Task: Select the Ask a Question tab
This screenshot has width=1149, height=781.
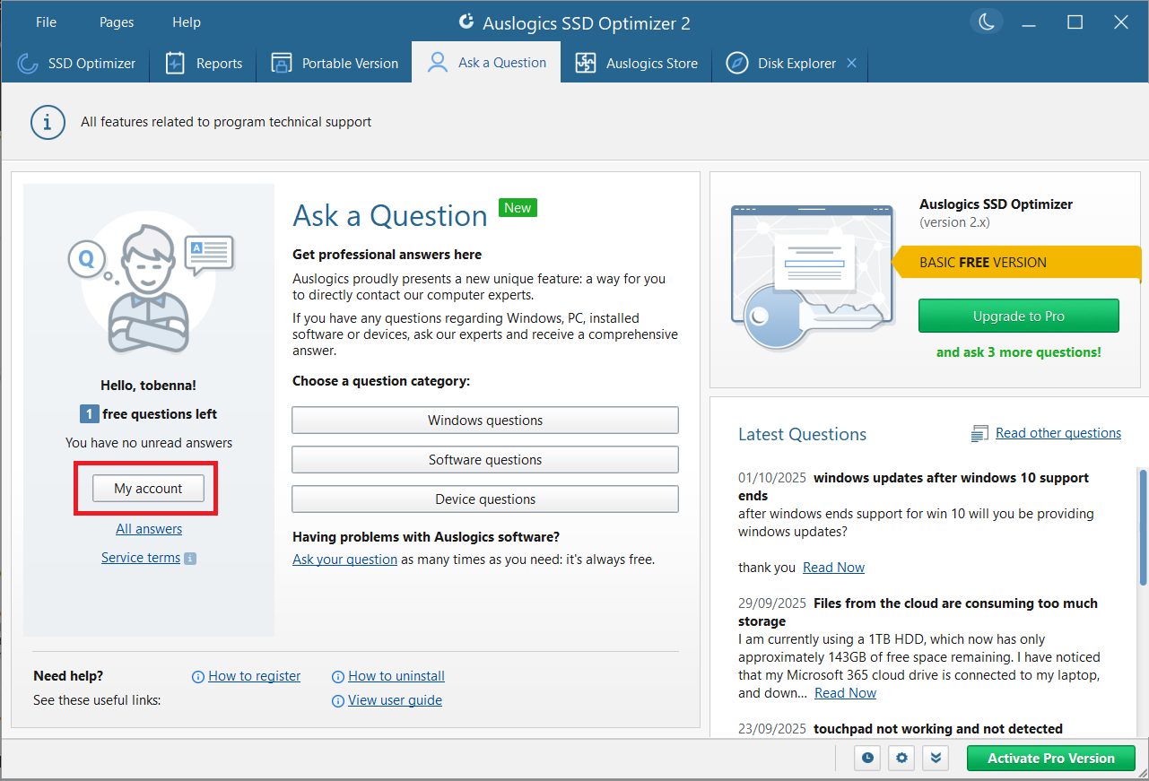Action: point(487,63)
